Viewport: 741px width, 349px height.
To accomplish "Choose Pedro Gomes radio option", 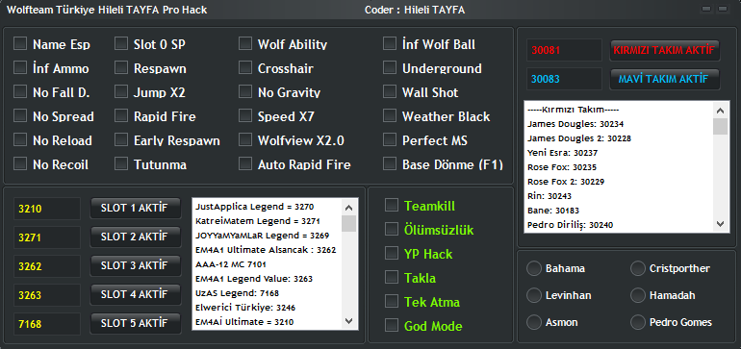I will tap(638, 322).
